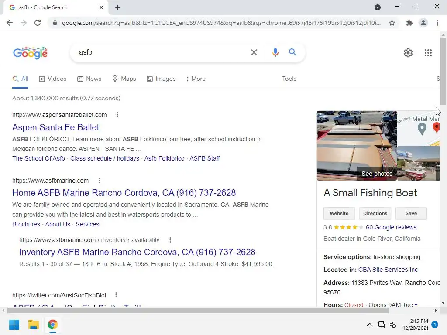Click in the asfb search field
The image size is (447, 335).
[x=162, y=52]
